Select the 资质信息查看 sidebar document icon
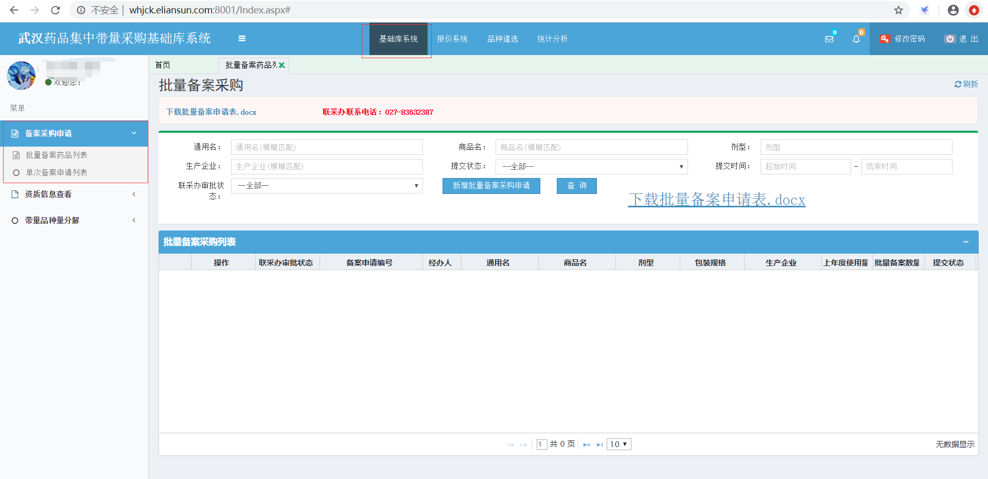988x479 pixels. (14, 194)
